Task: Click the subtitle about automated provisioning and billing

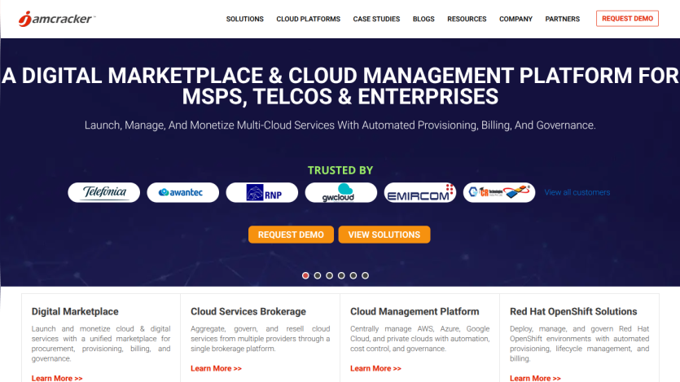Action: (340, 125)
